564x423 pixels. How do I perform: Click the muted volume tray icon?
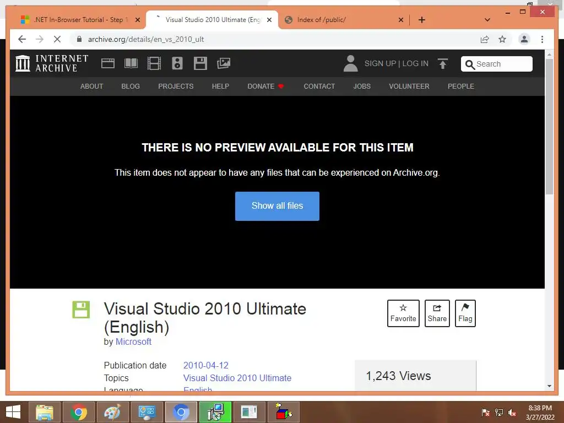pos(512,413)
